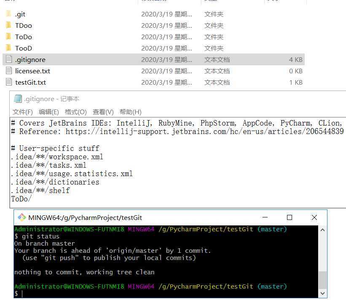Click the 'Your branch is ahead of' line
The height and width of the screenshot is (300, 346).
point(113,251)
